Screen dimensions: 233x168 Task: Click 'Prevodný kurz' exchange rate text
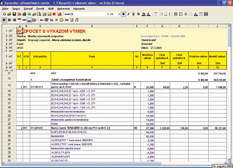click(163, 36)
